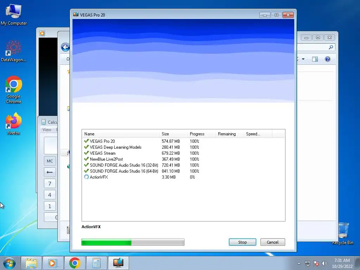Screen dimensions: 360x270
Task: Close the VEGAS Pro 20 window
Action: pos(288,15)
